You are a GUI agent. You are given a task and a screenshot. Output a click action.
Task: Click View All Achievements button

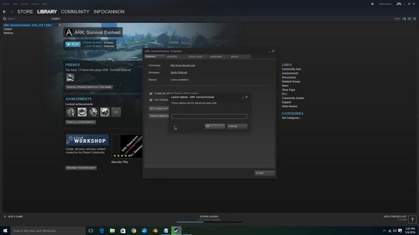[81, 122]
